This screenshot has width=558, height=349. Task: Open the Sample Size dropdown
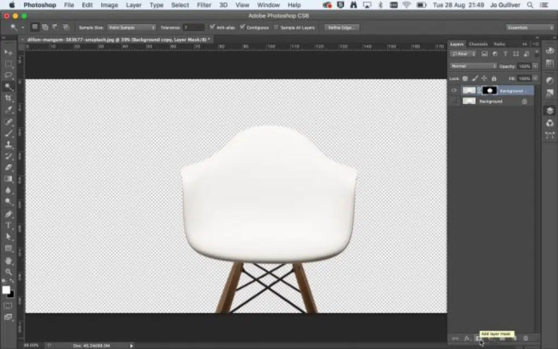click(131, 27)
